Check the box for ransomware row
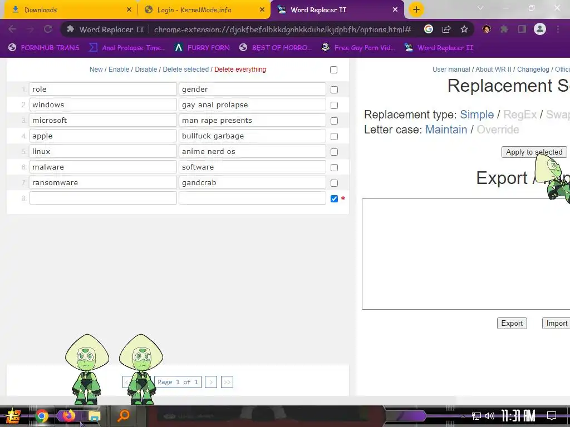 pos(334,183)
